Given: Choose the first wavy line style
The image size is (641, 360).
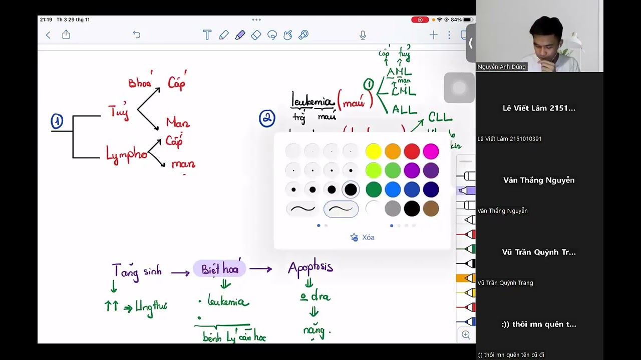Looking at the screenshot, I should (303, 208).
